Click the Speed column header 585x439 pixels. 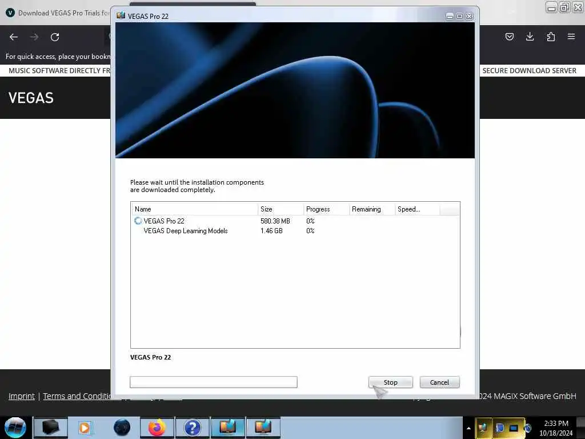click(418, 209)
